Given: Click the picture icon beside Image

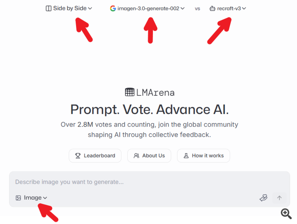Looking at the screenshot, I should point(18,198).
